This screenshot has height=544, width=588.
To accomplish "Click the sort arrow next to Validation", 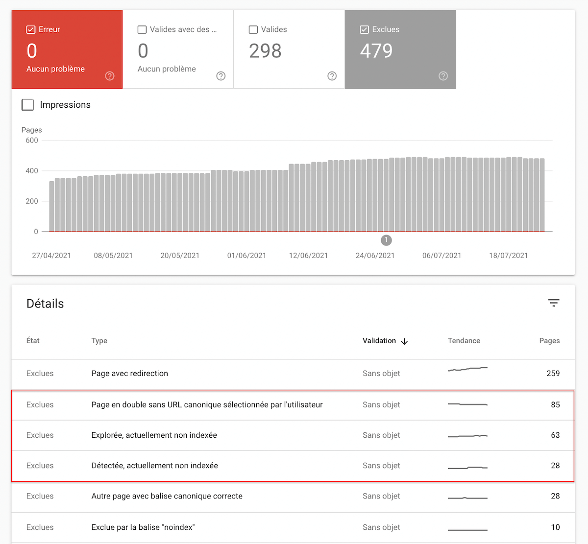I will point(404,341).
